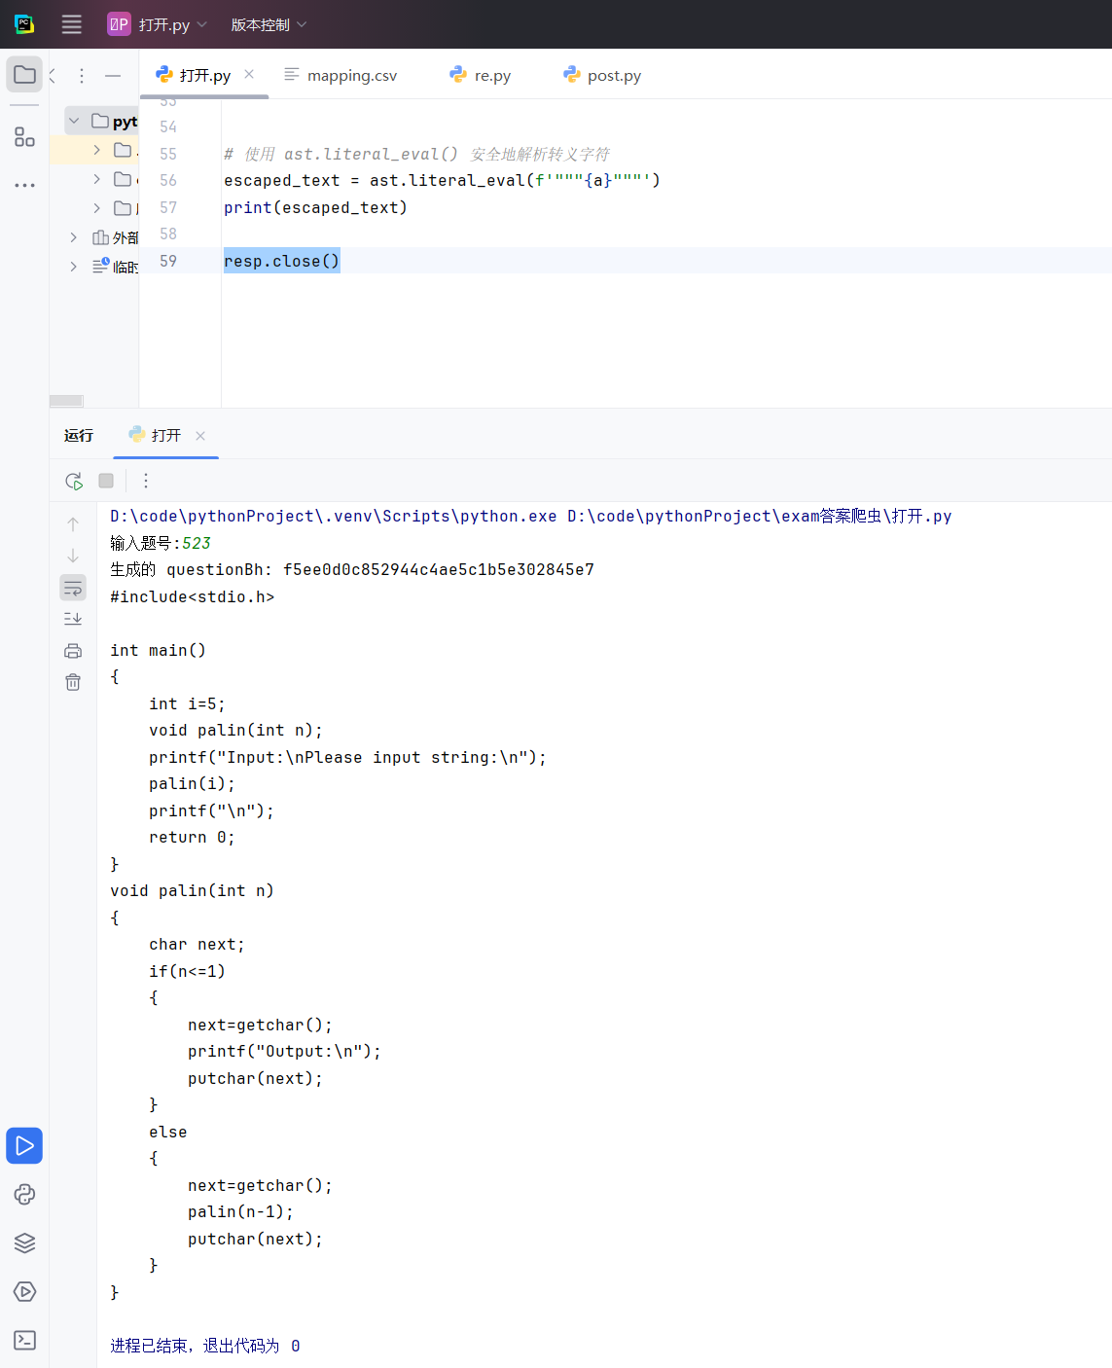Click the escaped_text assignment line
Screen dimensions: 1112x1368
pos(442,180)
